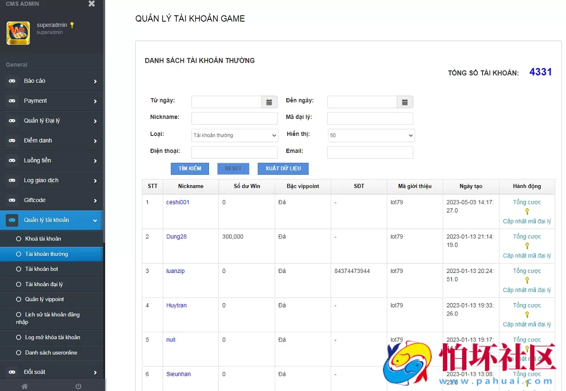Screen dimensions: 566x391
Task: Open the Loại dropdown
Action: (234, 135)
